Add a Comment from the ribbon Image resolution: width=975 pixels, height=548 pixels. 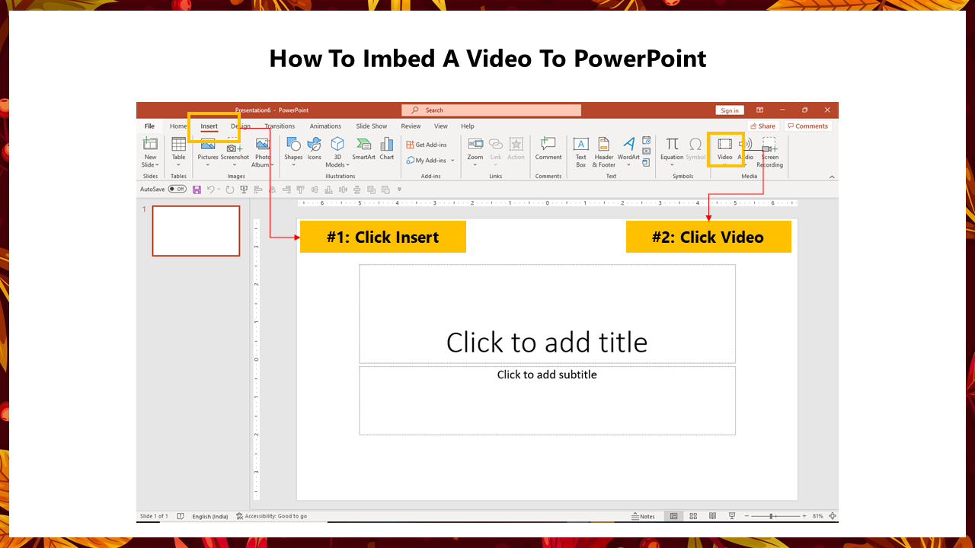click(x=548, y=148)
